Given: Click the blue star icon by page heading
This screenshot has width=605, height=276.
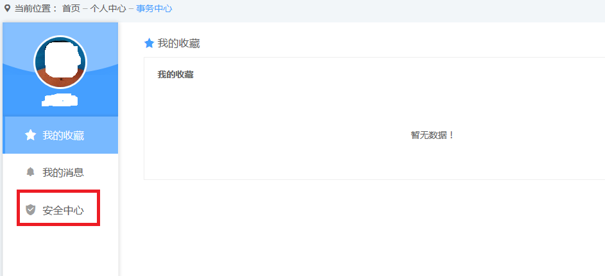Looking at the screenshot, I should [149, 43].
